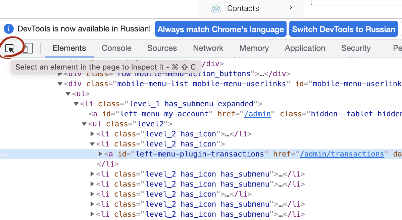
Task: Collapse the li level_1 has_submenu expanded node
Action: pyautogui.click(x=76, y=104)
